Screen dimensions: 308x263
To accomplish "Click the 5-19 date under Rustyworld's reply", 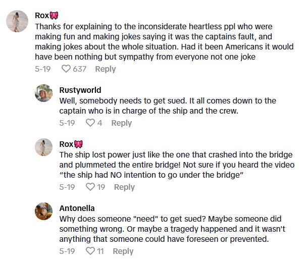I will pos(67,123).
